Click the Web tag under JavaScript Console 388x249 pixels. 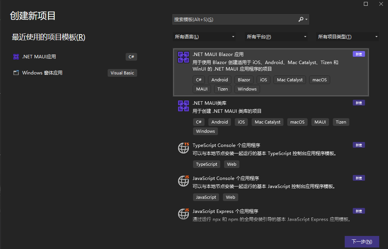tap(230, 197)
